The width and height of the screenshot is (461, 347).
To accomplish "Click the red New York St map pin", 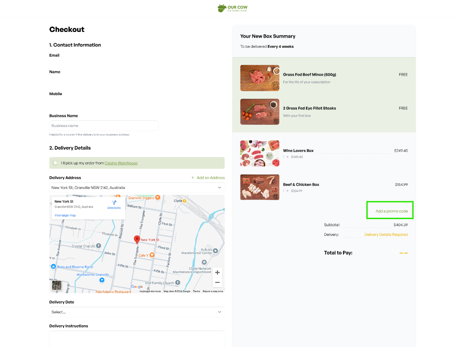I will tap(137, 239).
